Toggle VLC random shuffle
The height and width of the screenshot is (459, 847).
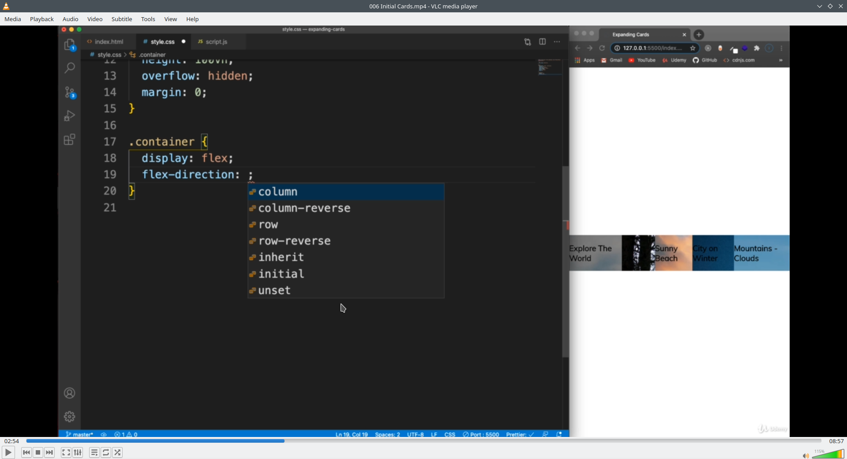tap(117, 452)
